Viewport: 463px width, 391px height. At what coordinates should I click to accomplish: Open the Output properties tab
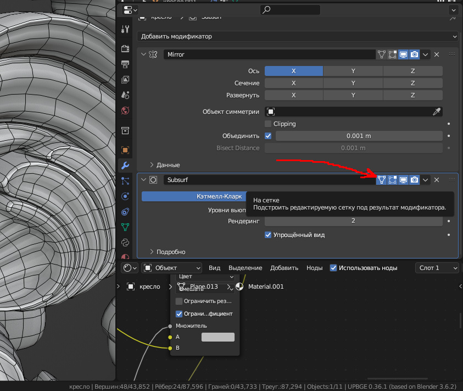click(x=125, y=64)
